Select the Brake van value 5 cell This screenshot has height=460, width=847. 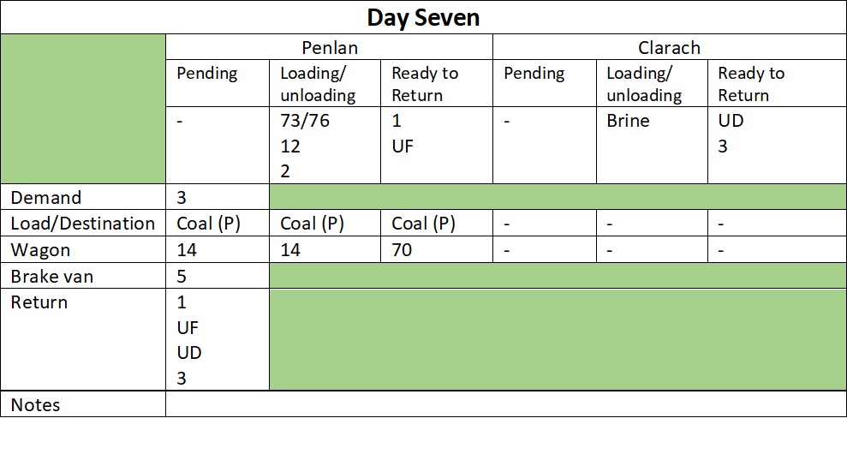218,276
